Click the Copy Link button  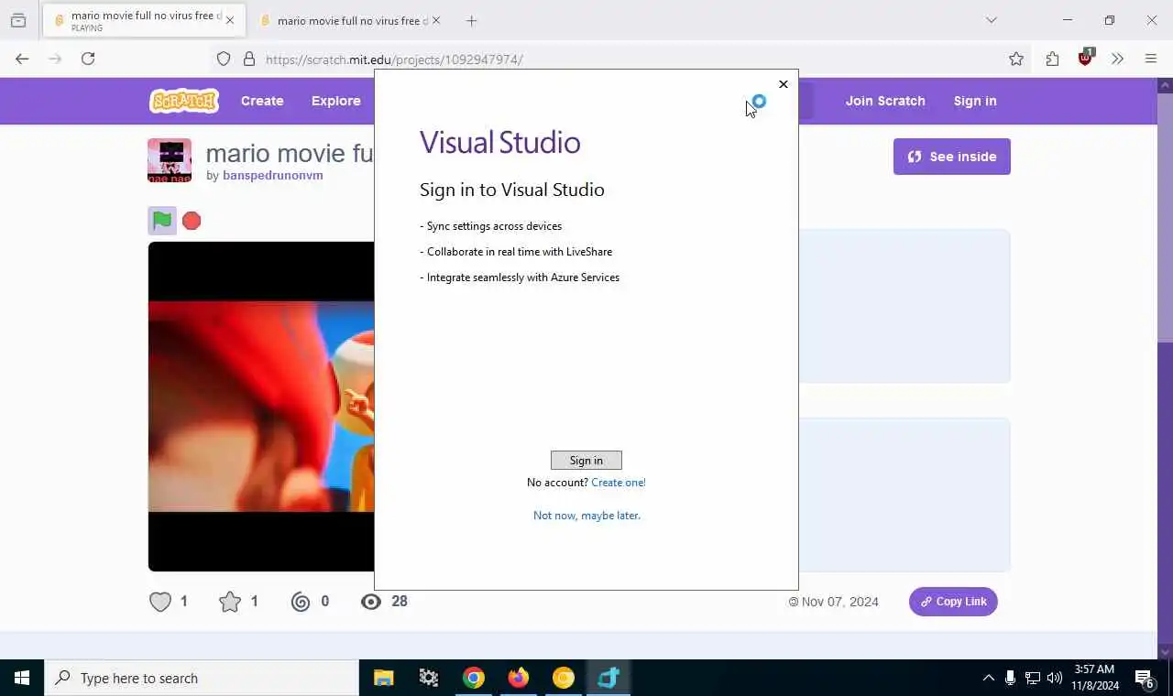953,602
